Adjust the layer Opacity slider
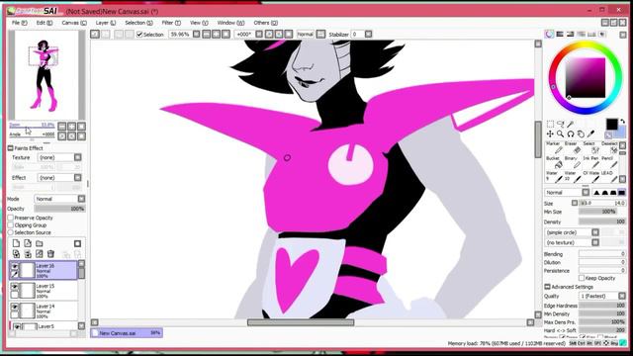 [59, 209]
